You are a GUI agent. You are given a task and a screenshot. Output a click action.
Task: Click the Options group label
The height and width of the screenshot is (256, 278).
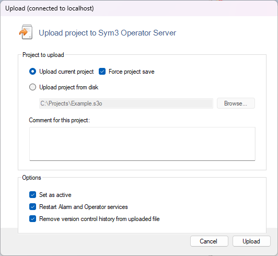[31, 178]
